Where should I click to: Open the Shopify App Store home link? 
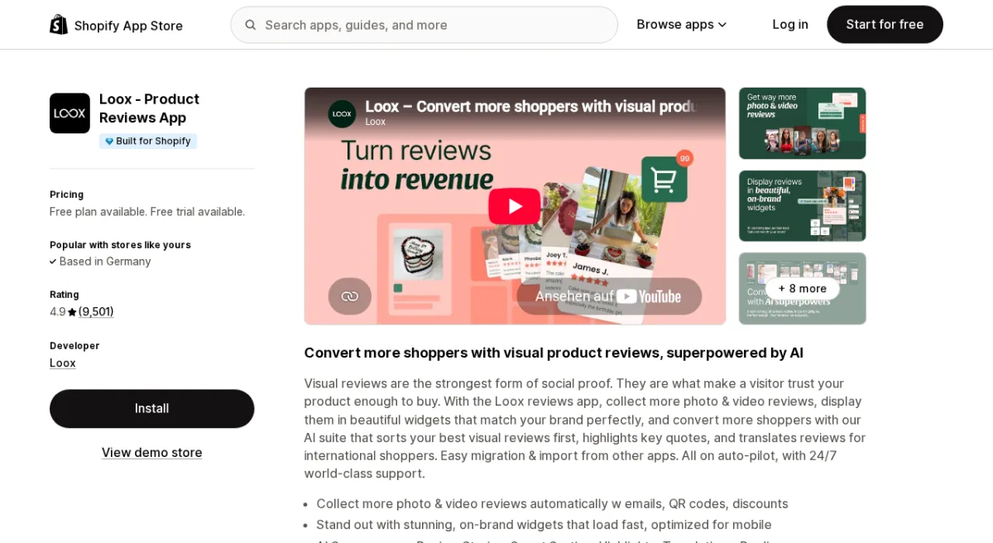[x=117, y=25]
